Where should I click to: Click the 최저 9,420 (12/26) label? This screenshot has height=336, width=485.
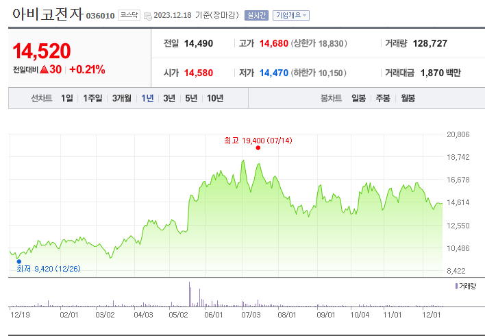49,269
